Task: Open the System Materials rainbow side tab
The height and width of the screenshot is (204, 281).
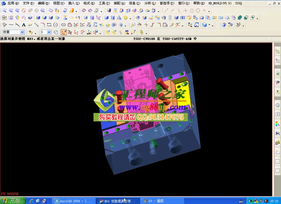Action: [278, 124]
